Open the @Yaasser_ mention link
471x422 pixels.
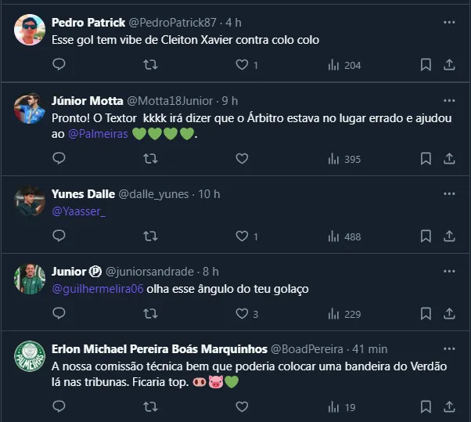tap(77, 211)
